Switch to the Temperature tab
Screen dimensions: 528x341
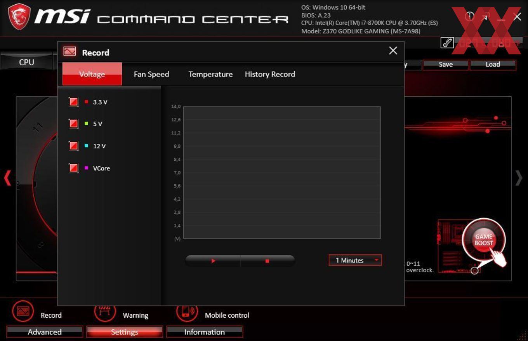click(x=210, y=74)
